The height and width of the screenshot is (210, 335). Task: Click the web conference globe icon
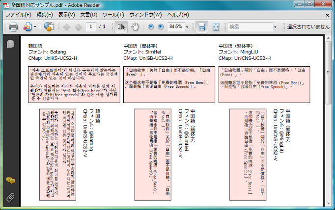coord(49,26)
